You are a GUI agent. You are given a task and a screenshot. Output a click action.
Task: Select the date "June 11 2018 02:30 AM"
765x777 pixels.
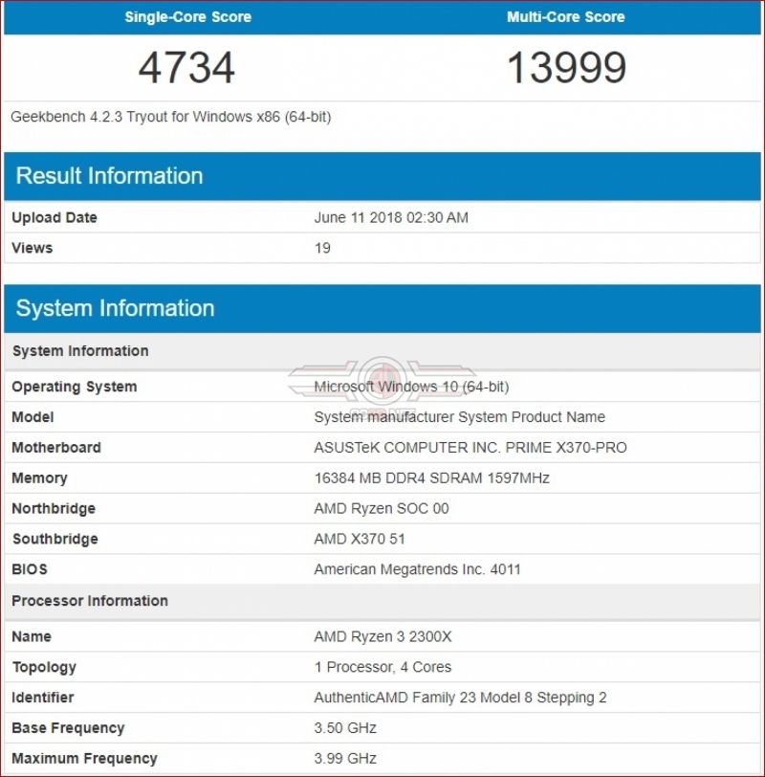391,217
